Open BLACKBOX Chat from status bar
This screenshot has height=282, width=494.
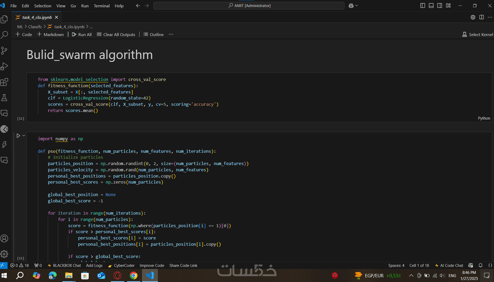coord(64,265)
